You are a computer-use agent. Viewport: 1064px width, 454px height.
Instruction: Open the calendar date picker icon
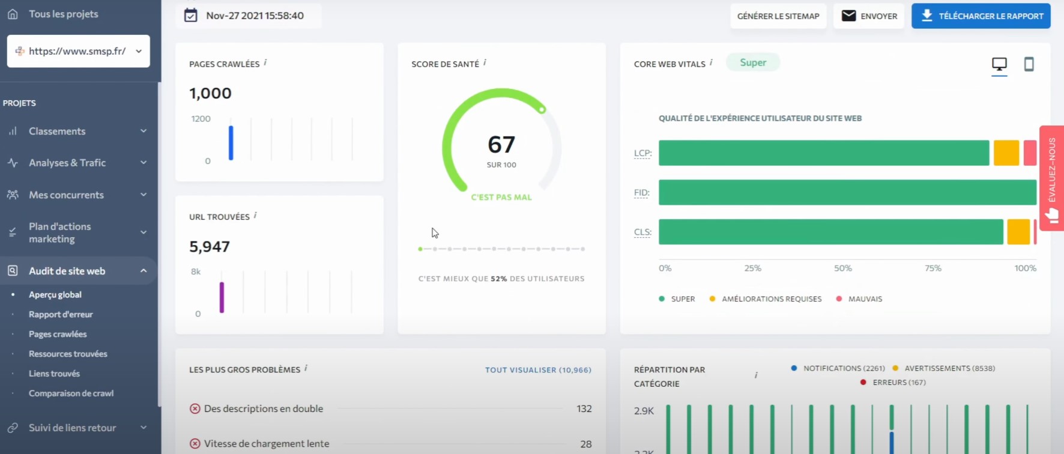tap(190, 16)
